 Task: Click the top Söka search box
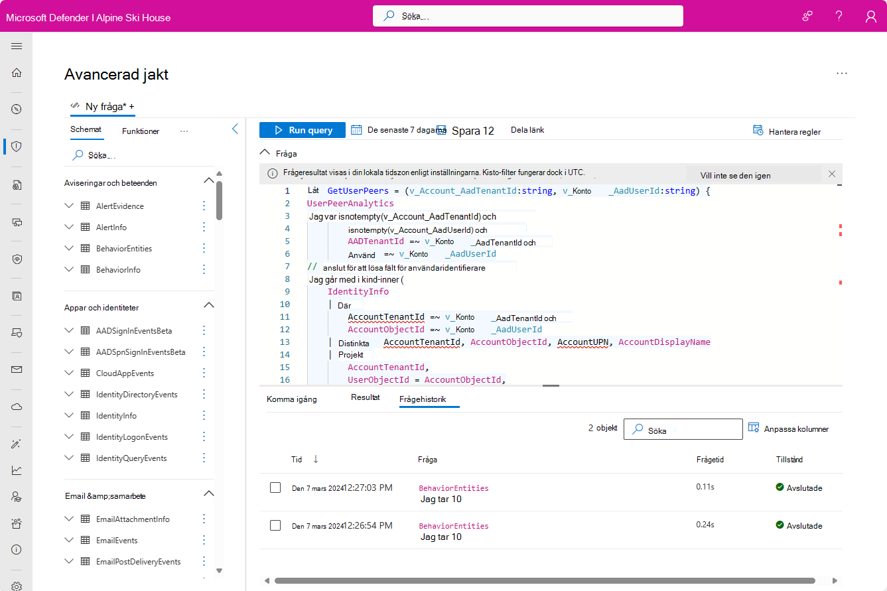[527, 16]
